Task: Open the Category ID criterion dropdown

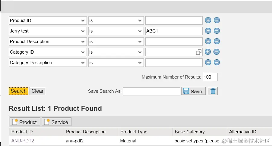Action: 48,52
